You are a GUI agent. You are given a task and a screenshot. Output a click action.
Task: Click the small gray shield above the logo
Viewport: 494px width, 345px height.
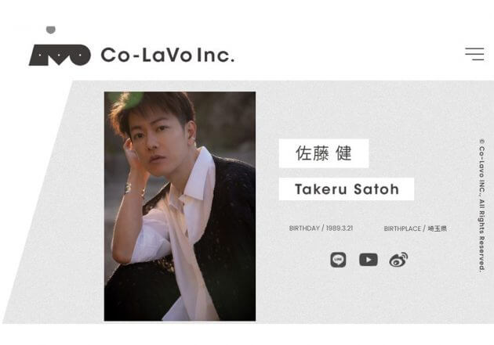(51, 30)
